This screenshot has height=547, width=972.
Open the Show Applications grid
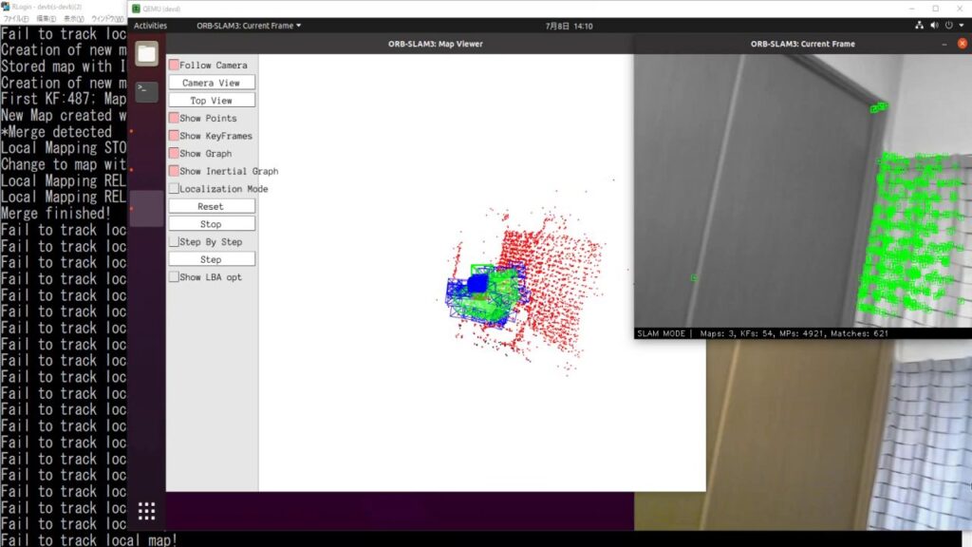tap(146, 511)
